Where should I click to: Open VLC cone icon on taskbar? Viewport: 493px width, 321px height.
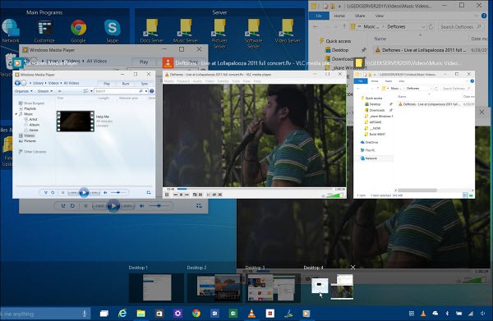[x=251, y=313]
